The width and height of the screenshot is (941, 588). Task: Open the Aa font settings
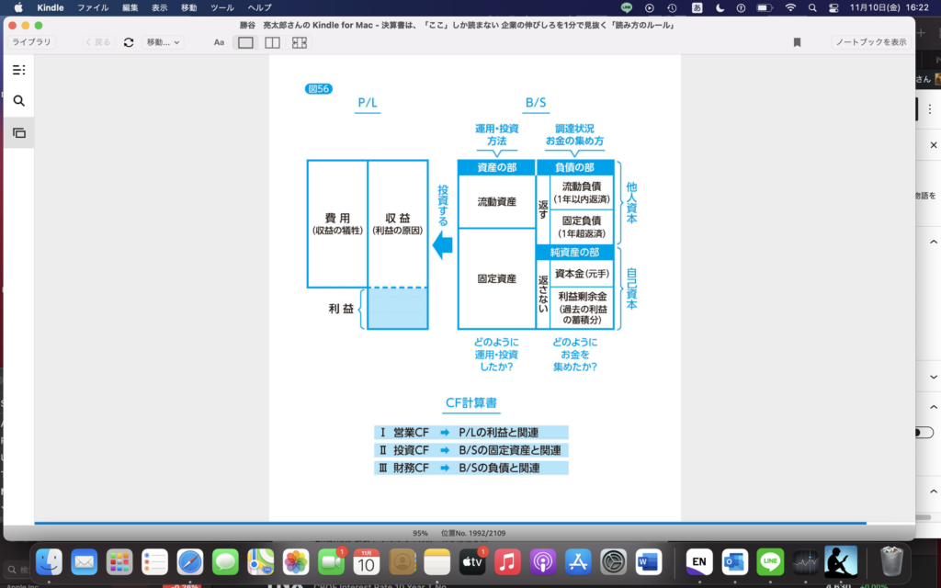pos(219,42)
